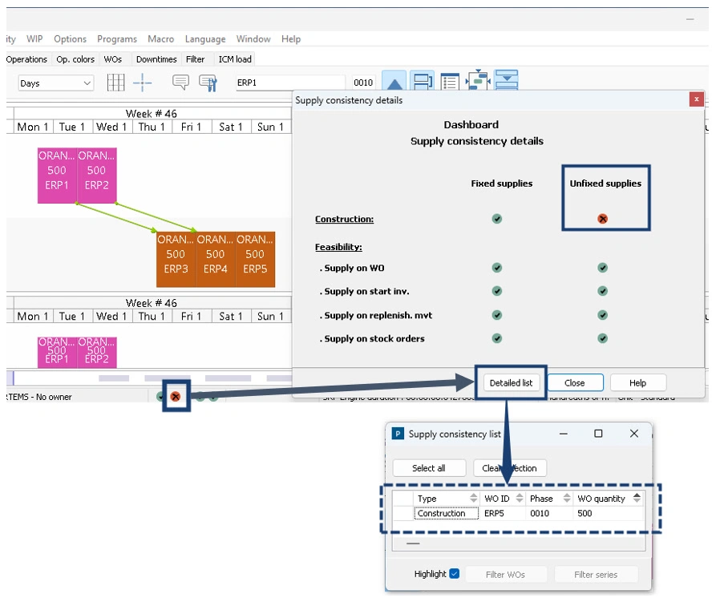Click the ERP1 work order input field
The image size is (716, 598).
click(290, 83)
